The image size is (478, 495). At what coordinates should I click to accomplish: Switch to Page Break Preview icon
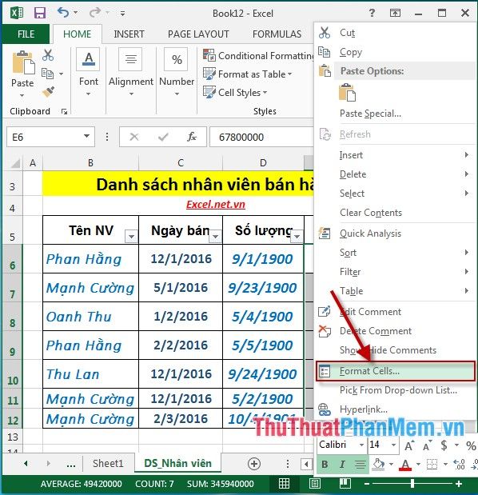tap(345, 483)
